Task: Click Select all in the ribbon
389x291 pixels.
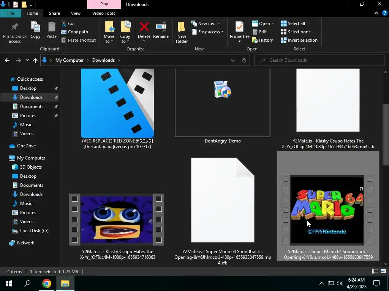Action: [x=293, y=23]
